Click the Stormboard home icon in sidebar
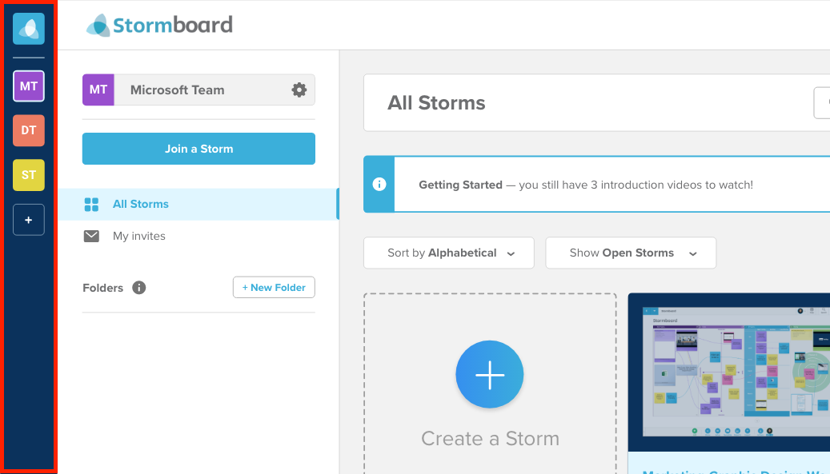The width and height of the screenshot is (830, 474). click(x=29, y=29)
